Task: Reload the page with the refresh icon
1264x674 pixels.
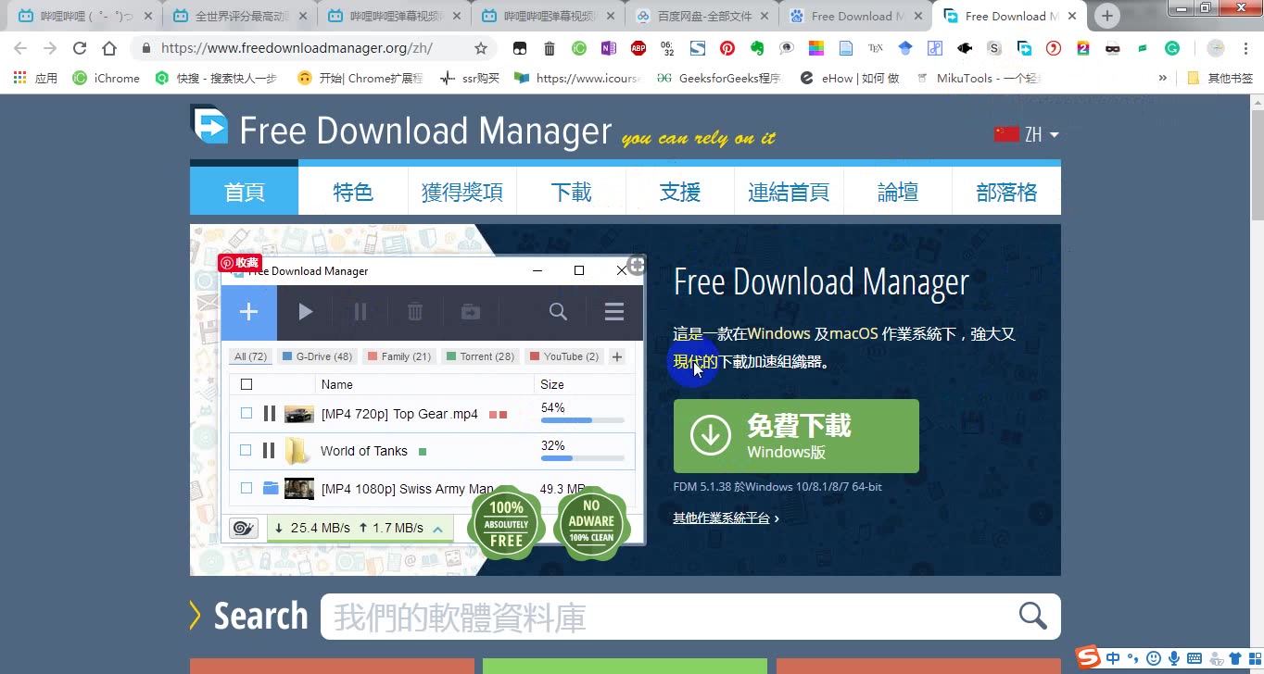Action: pyautogui.click(x=80, y=48)
